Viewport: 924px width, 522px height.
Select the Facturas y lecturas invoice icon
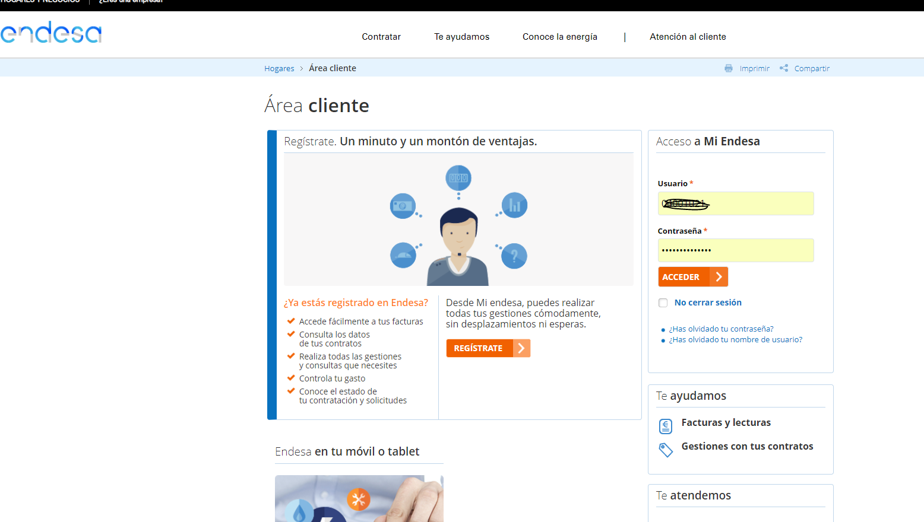tap(665, 425)
